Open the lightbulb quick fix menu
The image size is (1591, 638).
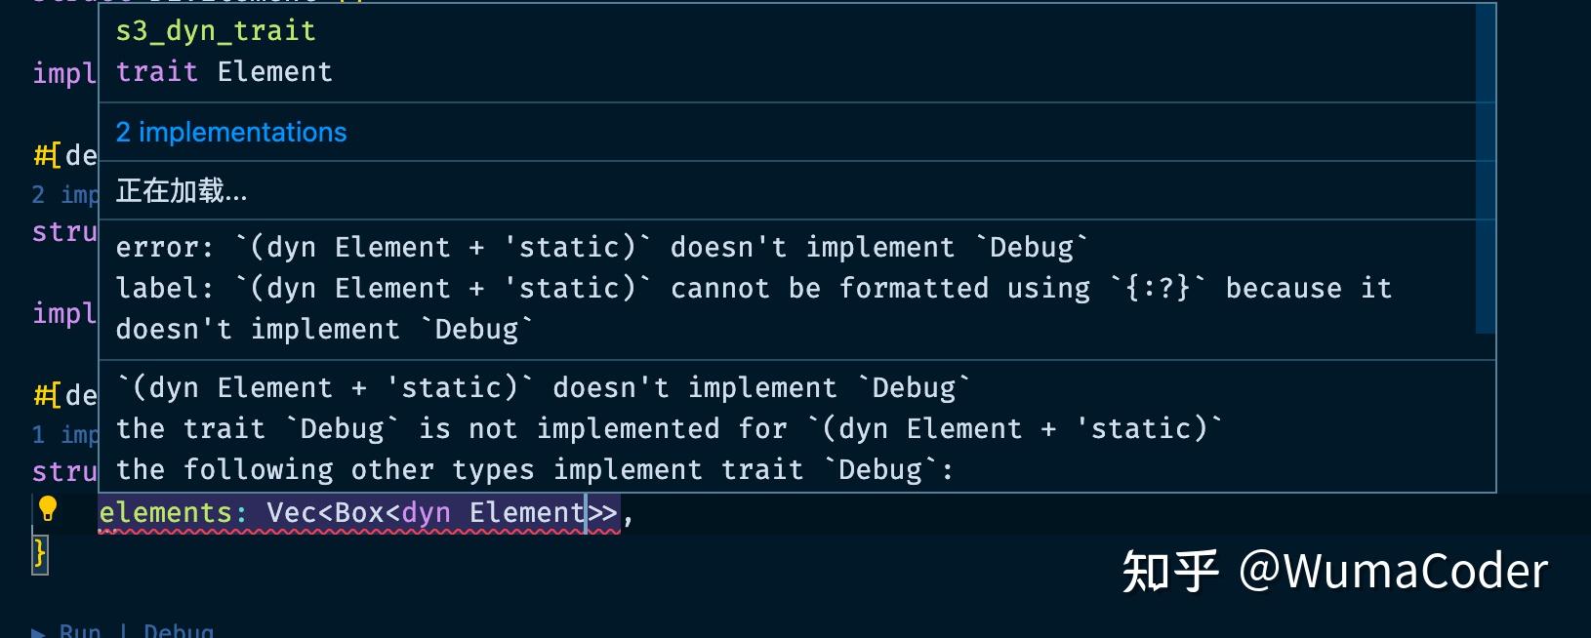(47, 509)
